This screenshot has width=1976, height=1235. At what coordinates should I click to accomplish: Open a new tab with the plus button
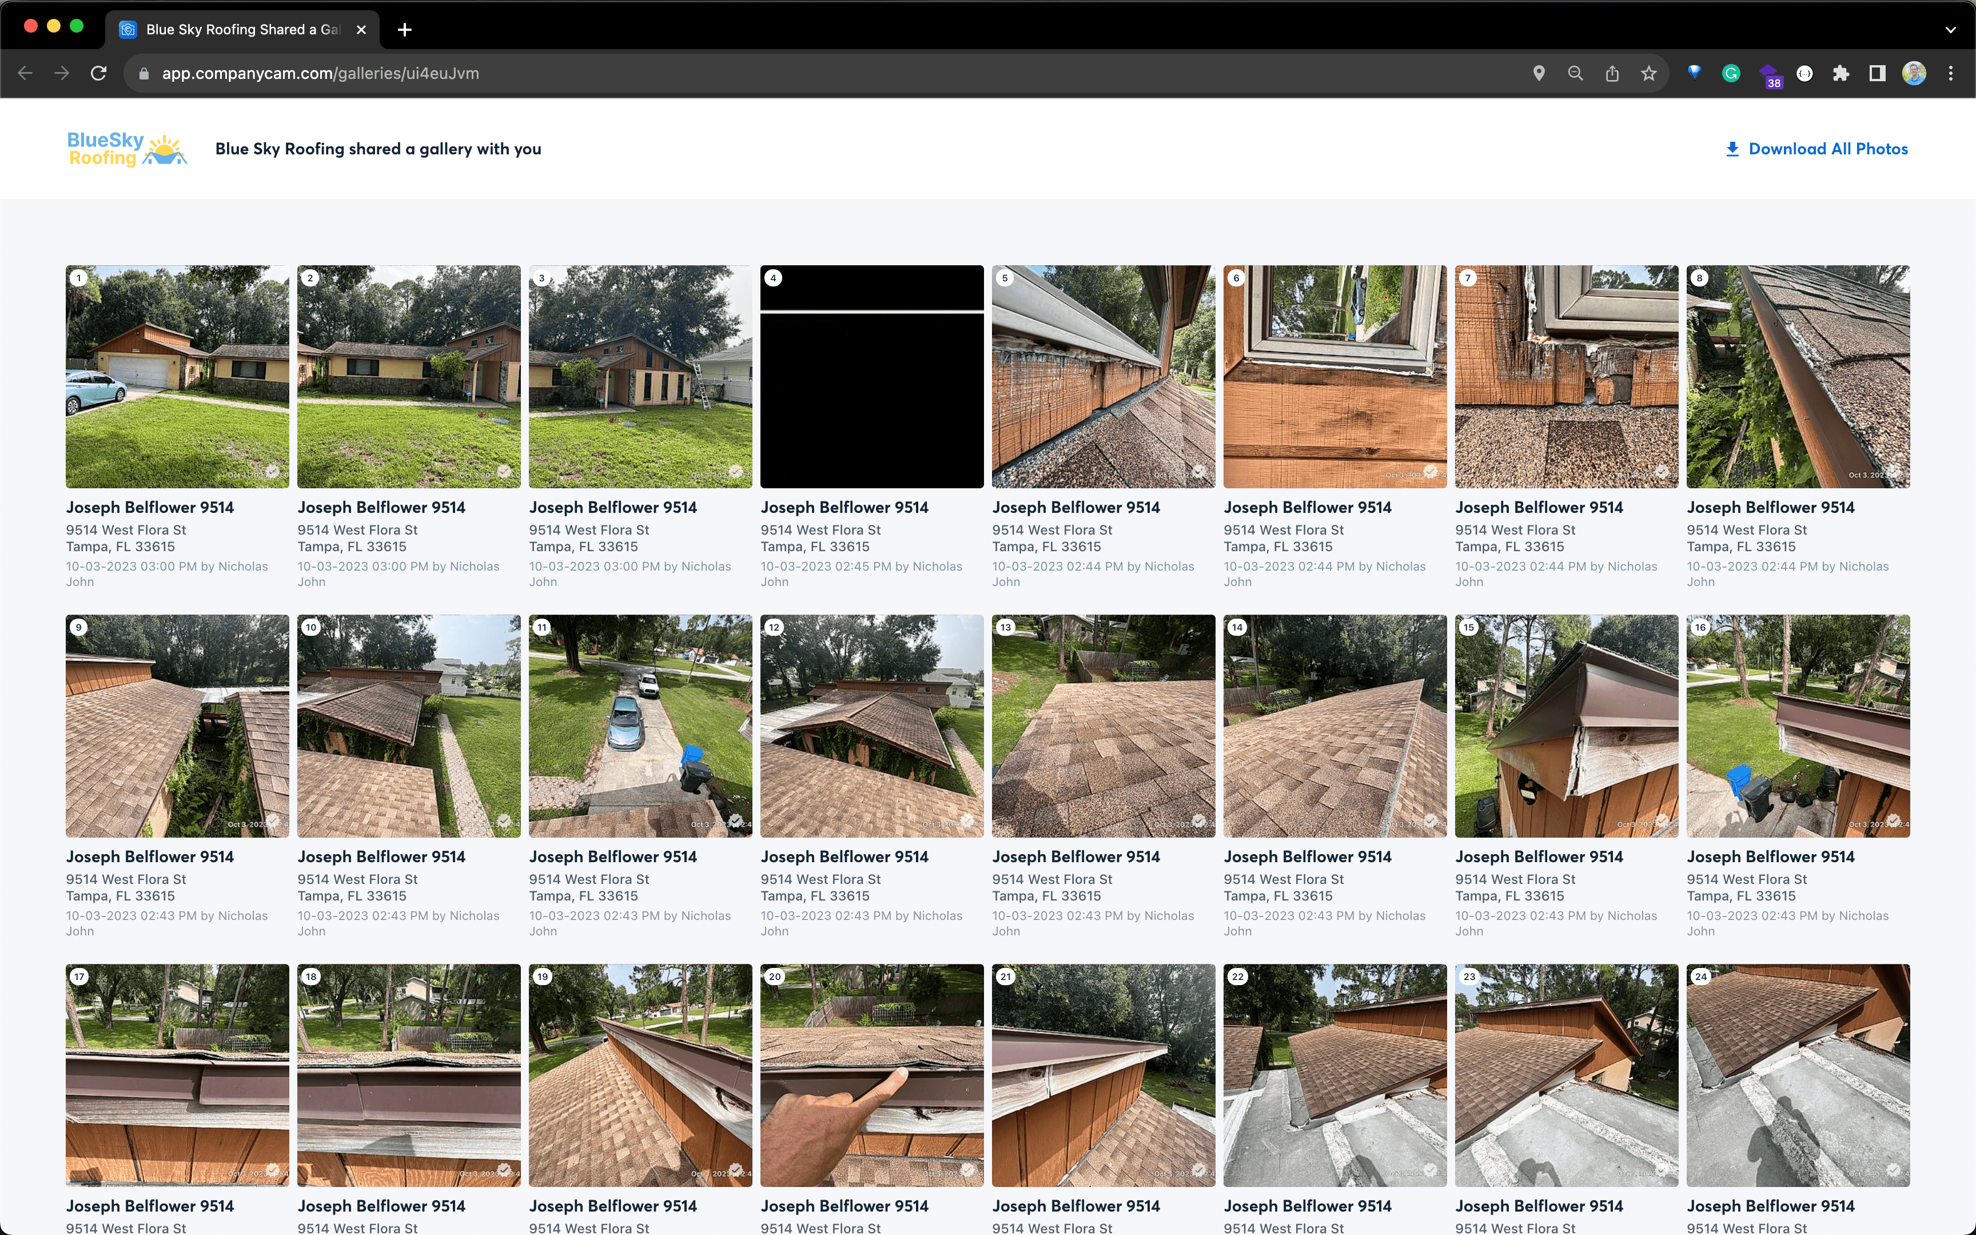(404, 29)
